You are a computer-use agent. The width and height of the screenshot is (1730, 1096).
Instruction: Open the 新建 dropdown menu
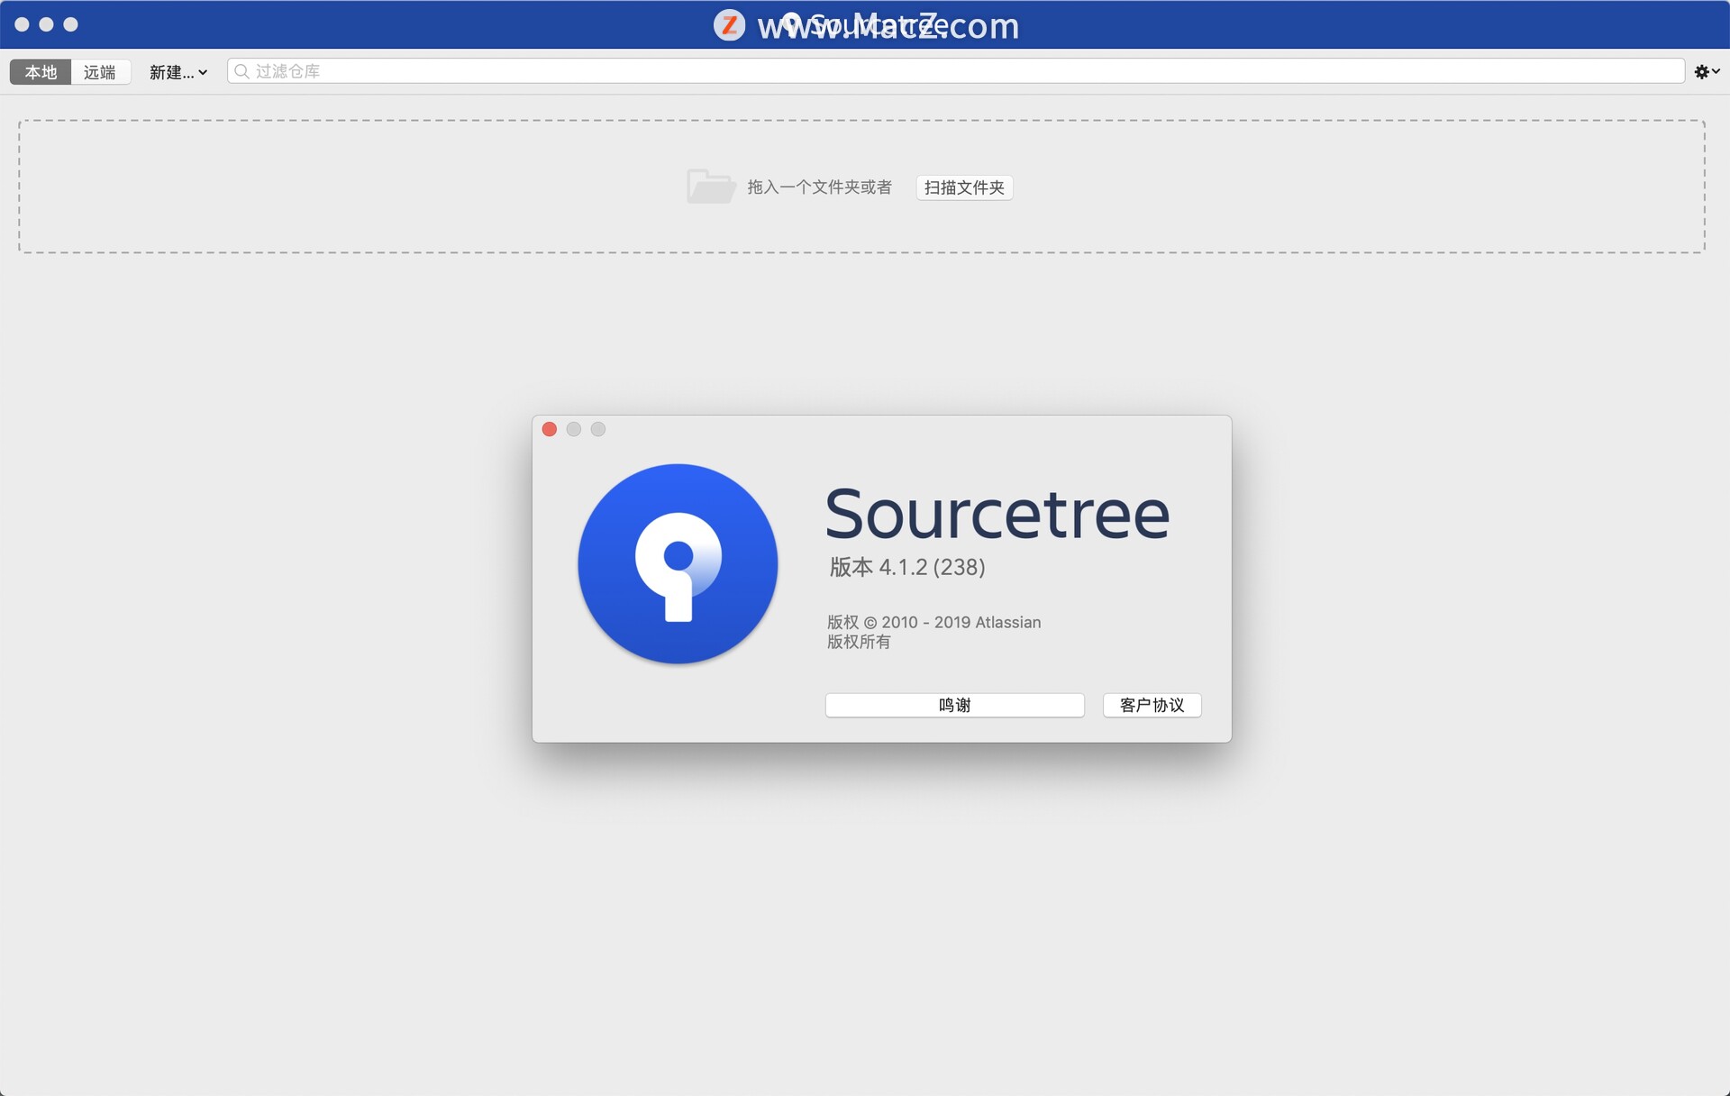click(x=171, y=72)
